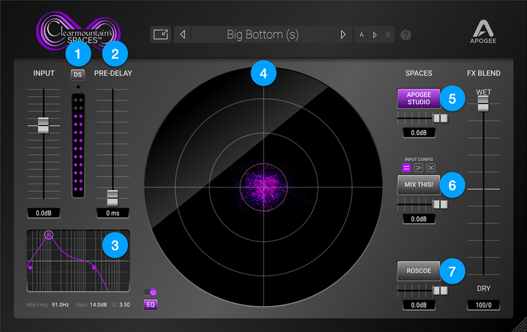Select the Apogee Studio space
The height and width of the screenshot is (332, 527).
pos(418,99)
